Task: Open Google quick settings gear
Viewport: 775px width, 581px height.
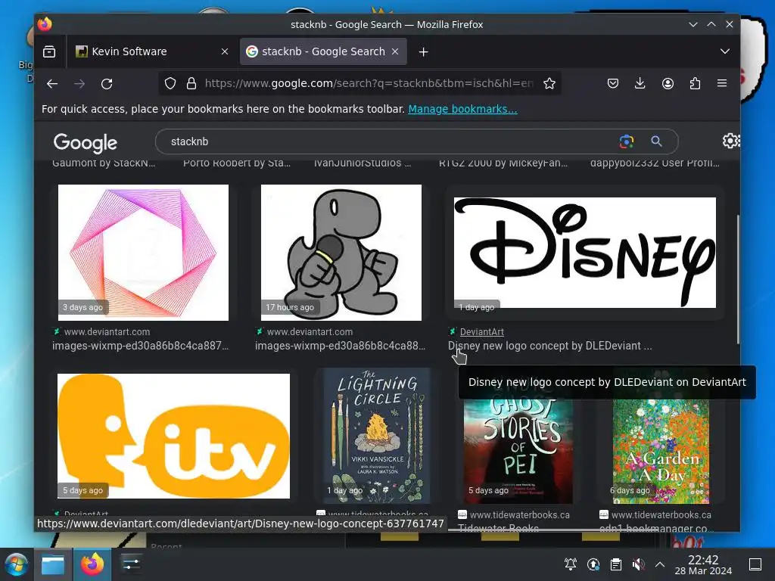Action: (x=730, y=141)
